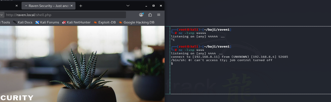
Task: Open the Google Hacking DB bookmark
Action: point(136,22)
